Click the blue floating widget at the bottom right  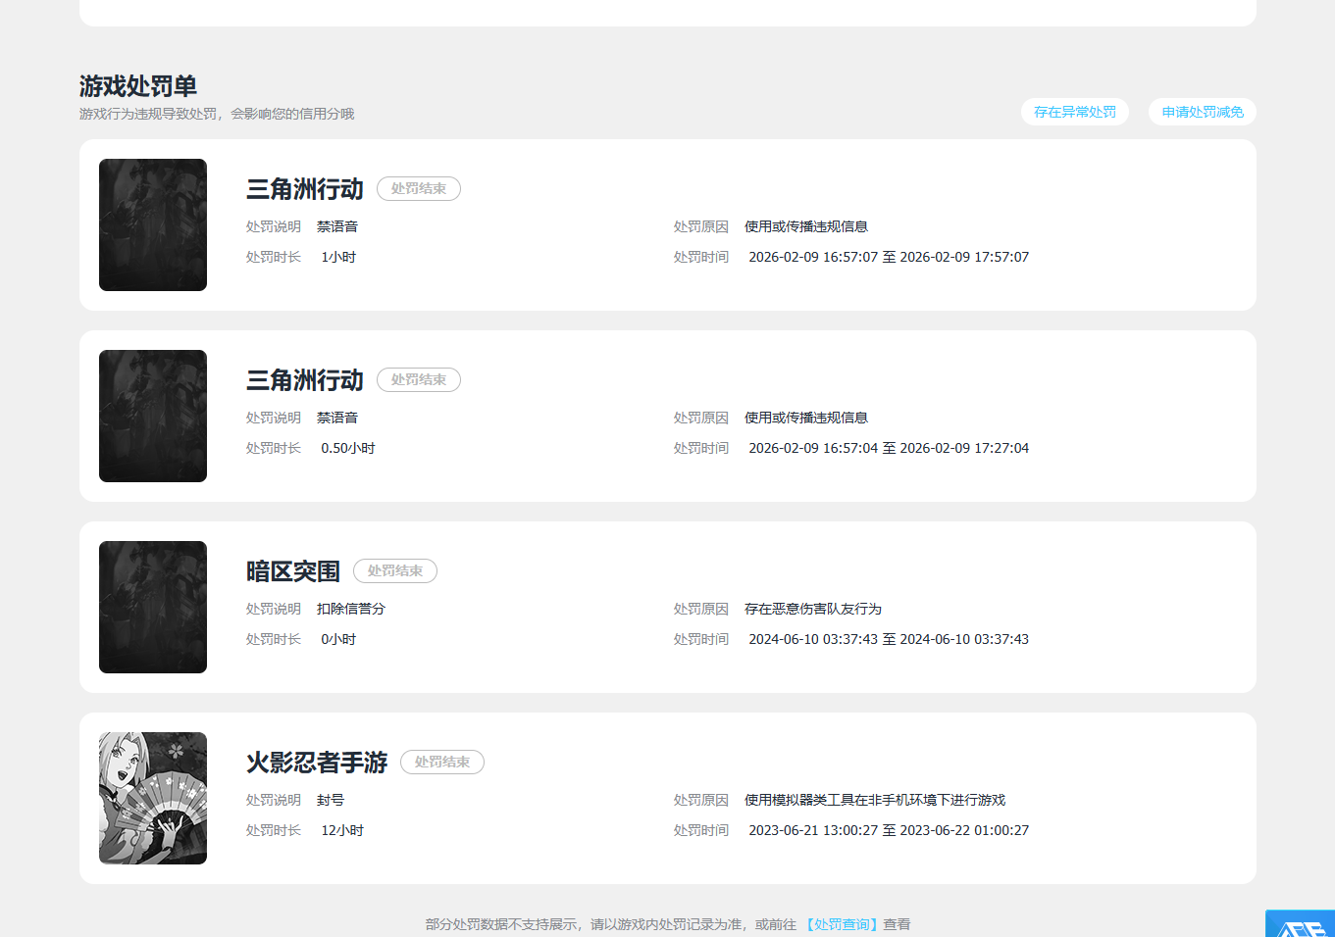pyautogui.click(x=1300, y=924)
